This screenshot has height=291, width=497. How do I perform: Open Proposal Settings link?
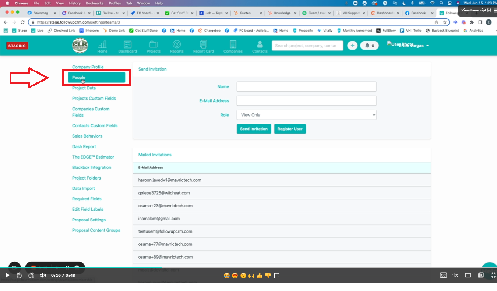coord(89,220)
